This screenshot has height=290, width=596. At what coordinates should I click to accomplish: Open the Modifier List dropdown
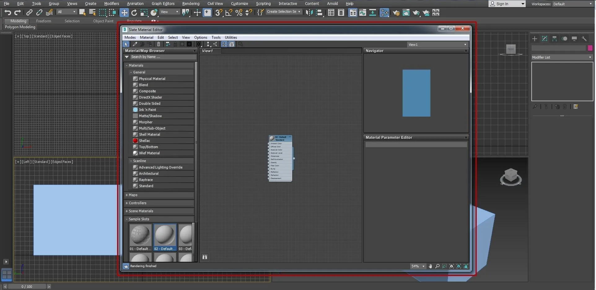pyautogui.click(x=562, y=57)
